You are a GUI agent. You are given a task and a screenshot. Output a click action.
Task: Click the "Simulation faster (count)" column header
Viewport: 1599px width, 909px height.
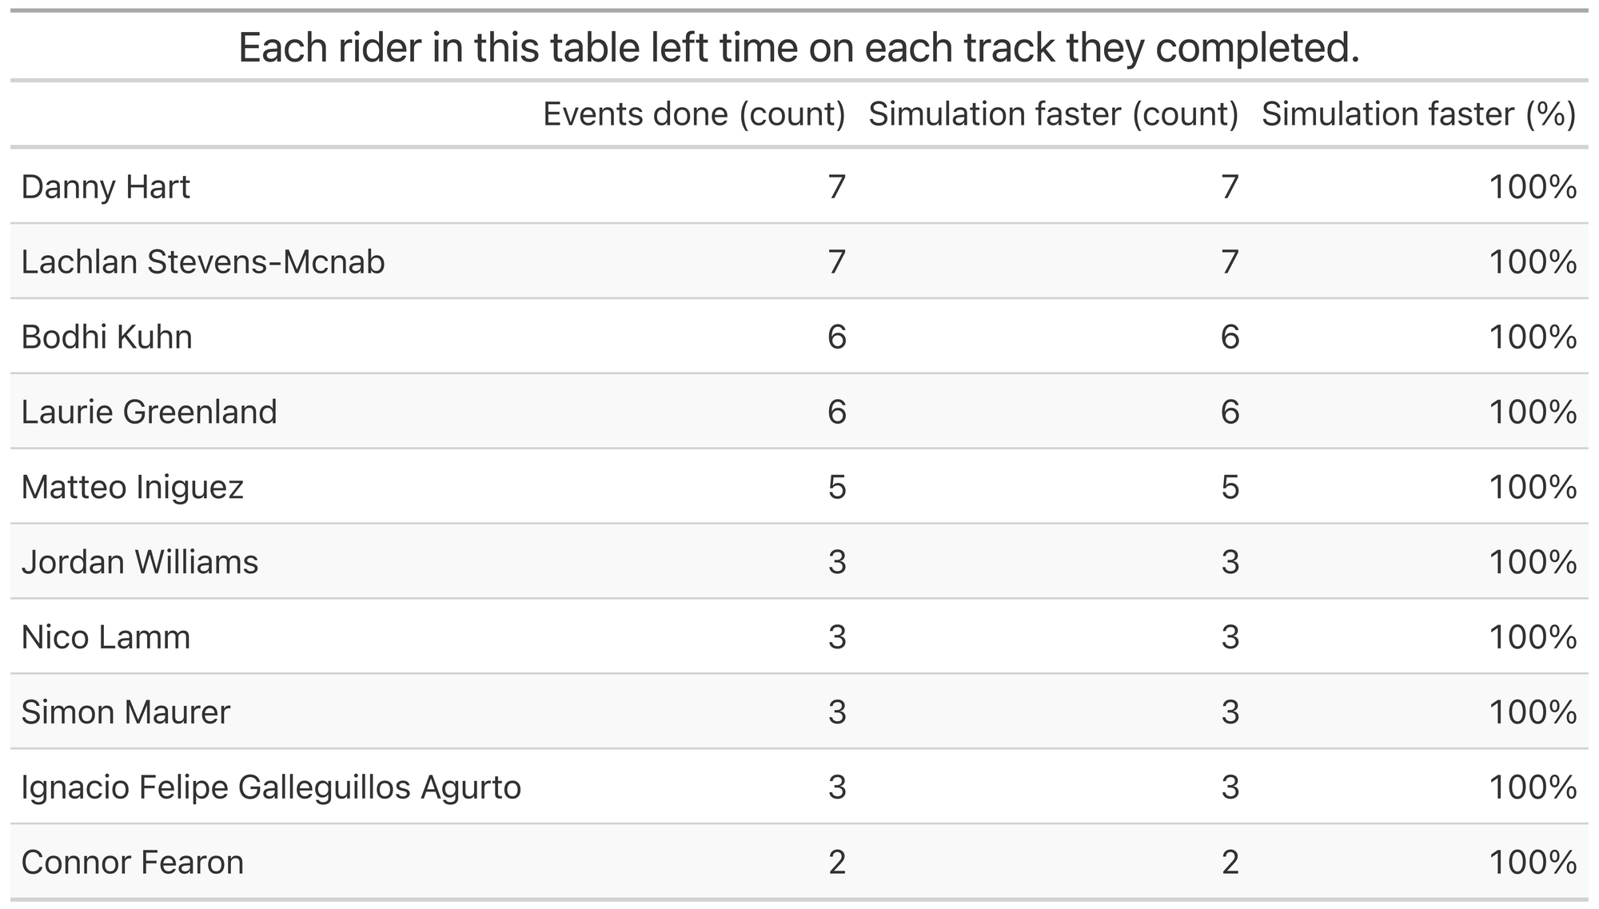click(1053, 114)
